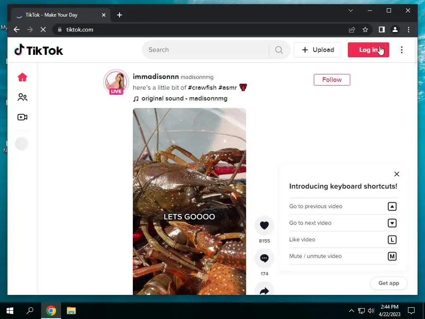Click Chrome icon on taskbar
The width and height of the screenshot is (425, 319).
click(51, 311)
